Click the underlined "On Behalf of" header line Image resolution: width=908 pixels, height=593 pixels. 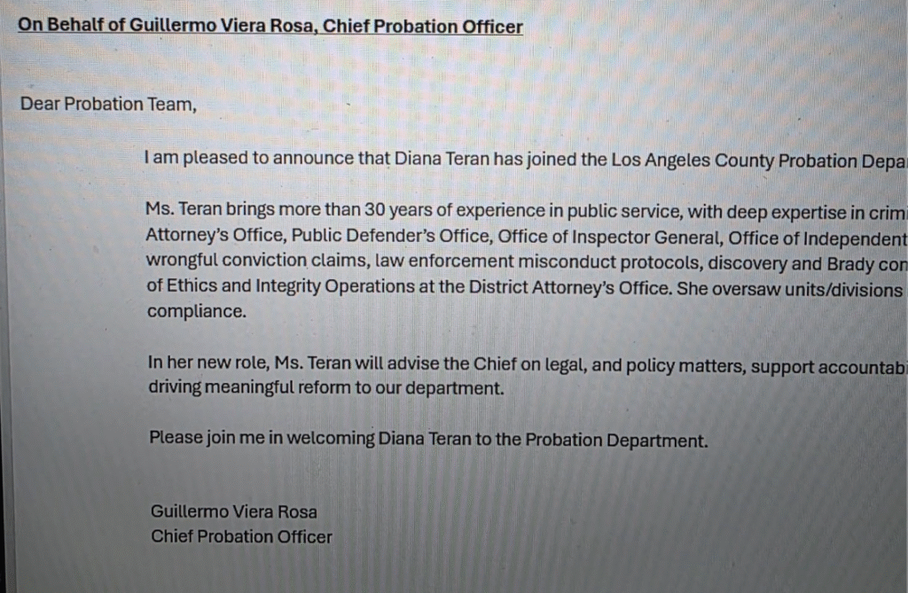coord(270,26)
